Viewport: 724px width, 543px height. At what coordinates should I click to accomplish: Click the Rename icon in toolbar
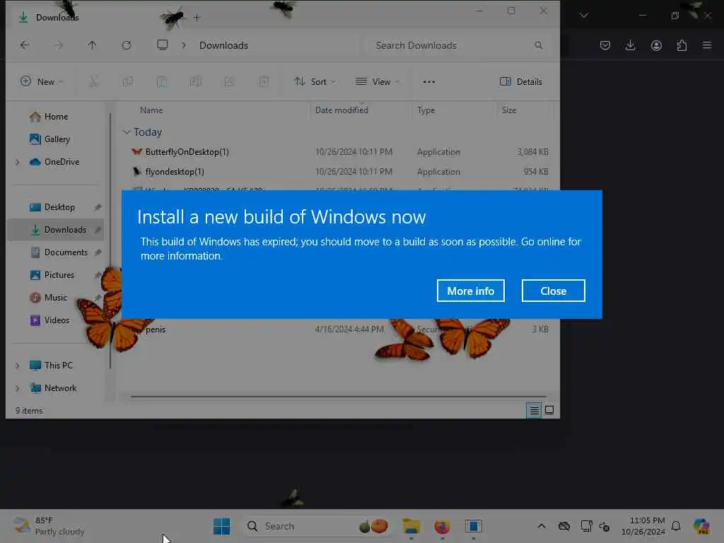point(196,82)
